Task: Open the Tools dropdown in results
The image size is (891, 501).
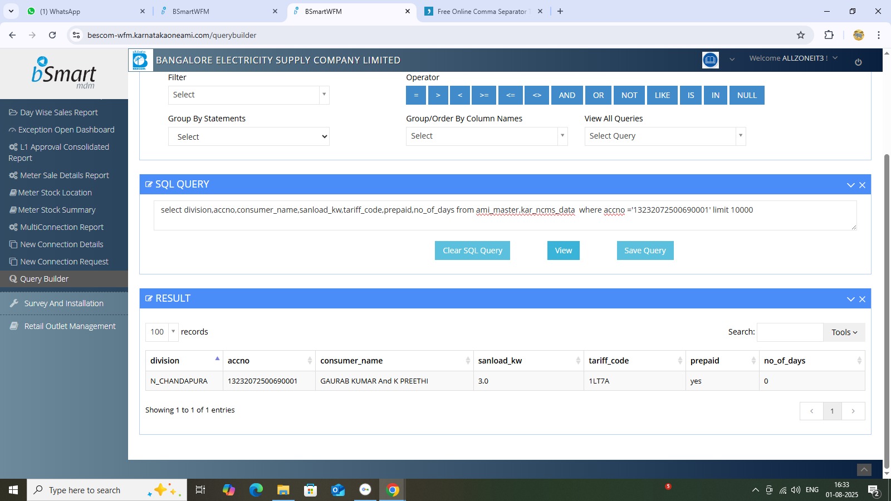Action: click(844, 332)
